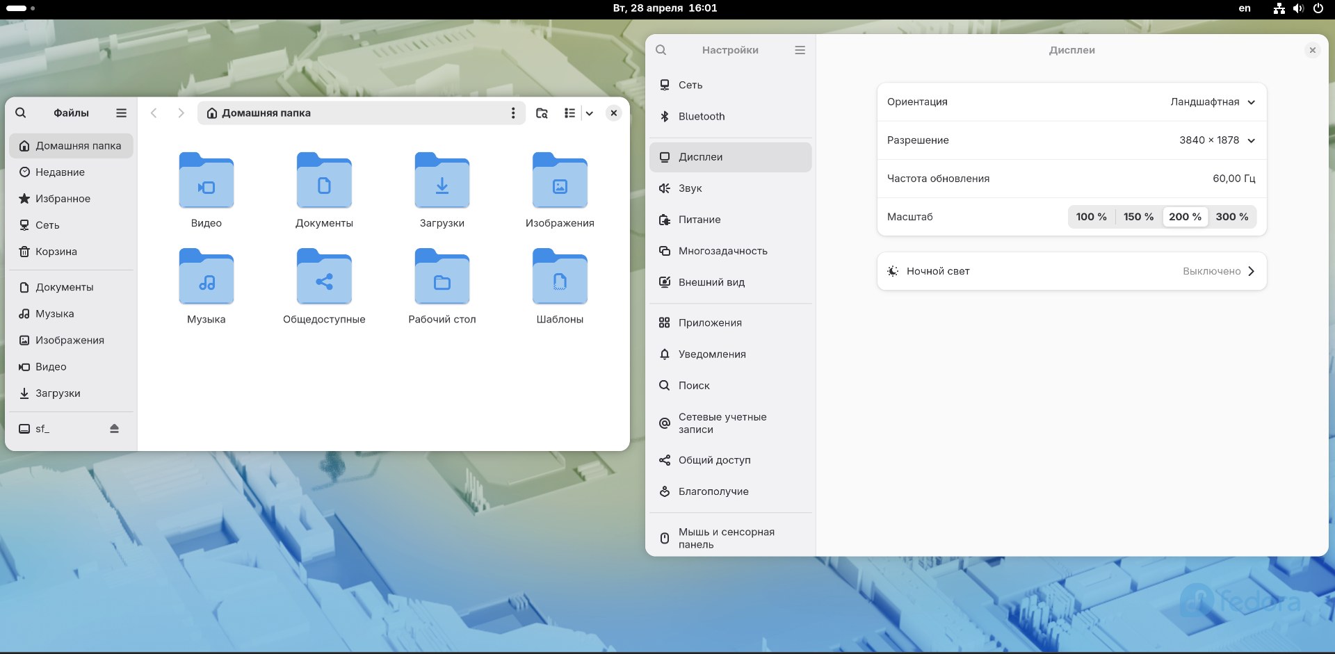This screenshot has width=1335, height=654.
Task: Set display scale to 100 %
Action: pos(1091,217)
